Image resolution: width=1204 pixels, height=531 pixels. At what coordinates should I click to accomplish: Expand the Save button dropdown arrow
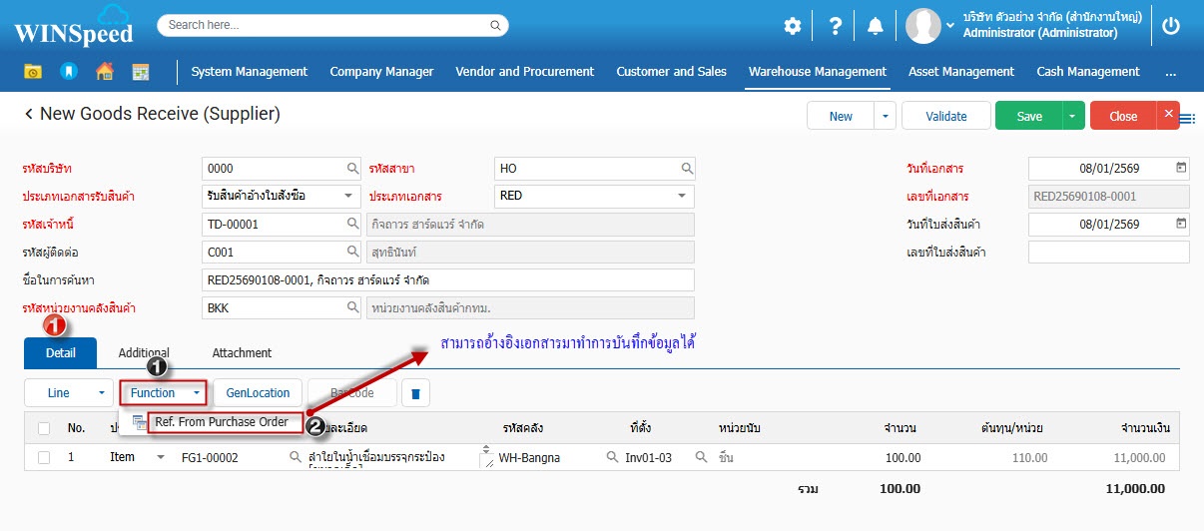point(1073,116)
